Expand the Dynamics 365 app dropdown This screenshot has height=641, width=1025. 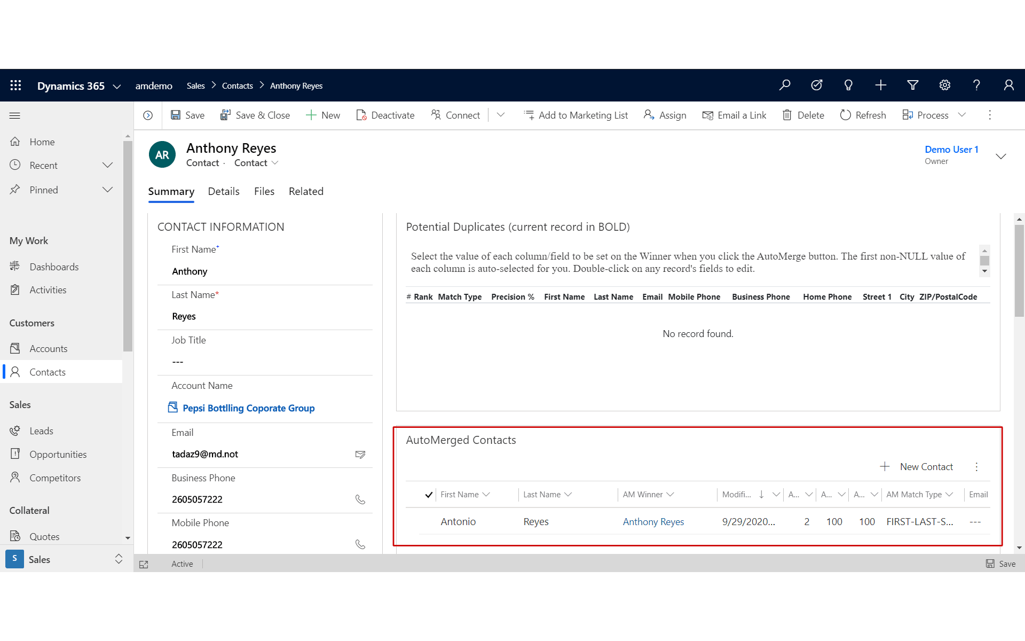pyautogui.click(x=117, y=87)
